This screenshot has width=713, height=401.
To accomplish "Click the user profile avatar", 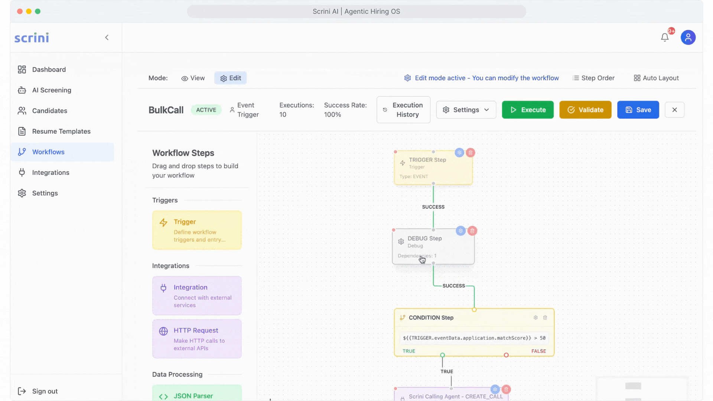I will 688,38.
